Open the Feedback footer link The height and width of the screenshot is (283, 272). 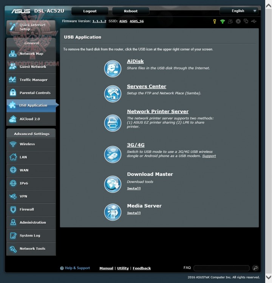tap(142, 268)
